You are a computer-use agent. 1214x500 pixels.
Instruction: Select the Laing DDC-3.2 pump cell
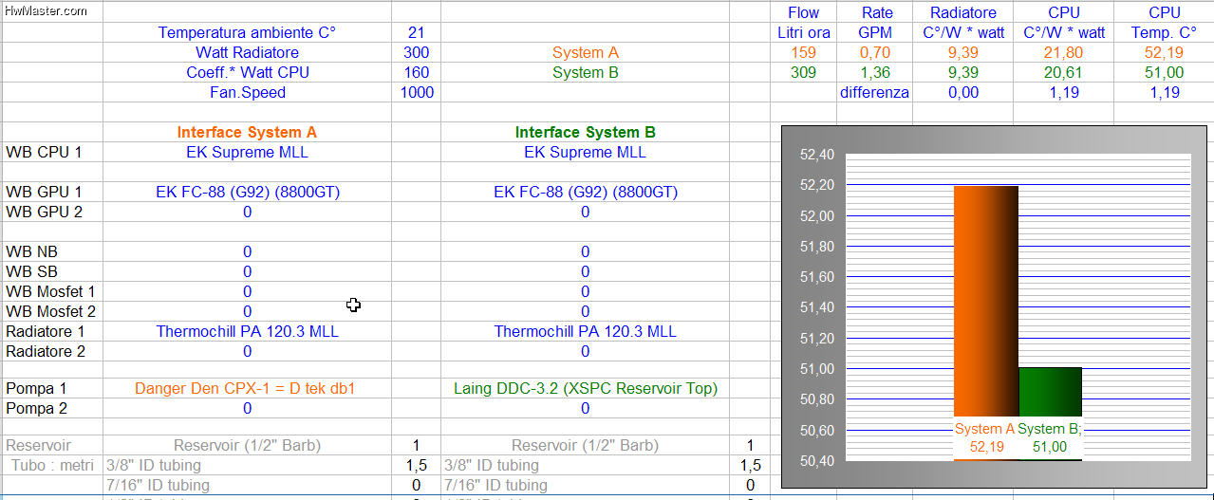(x=585, y=388)
